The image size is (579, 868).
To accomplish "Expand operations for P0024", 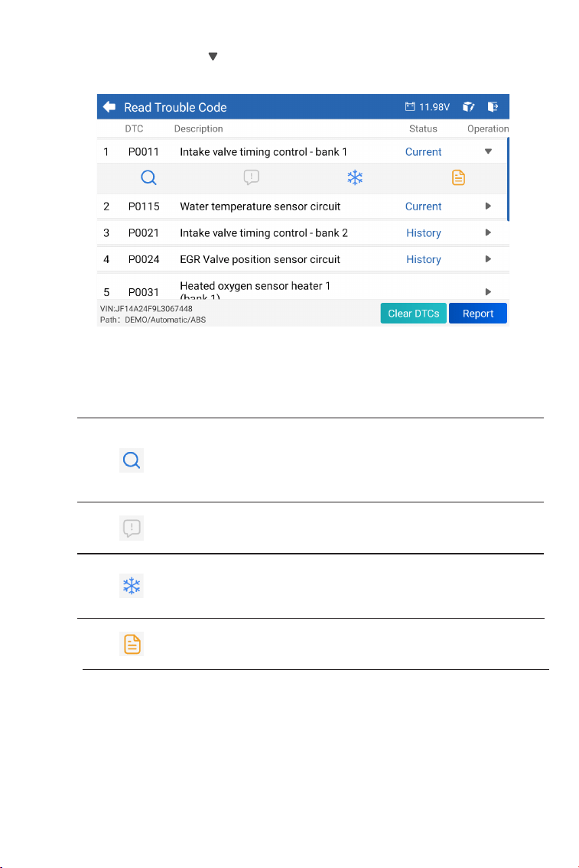I will [x=488, y=259].
